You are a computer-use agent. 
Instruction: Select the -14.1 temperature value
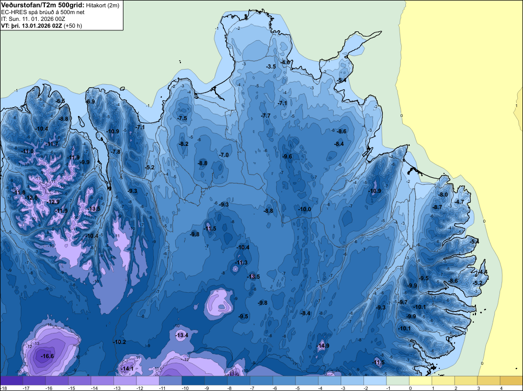(127, 369)
